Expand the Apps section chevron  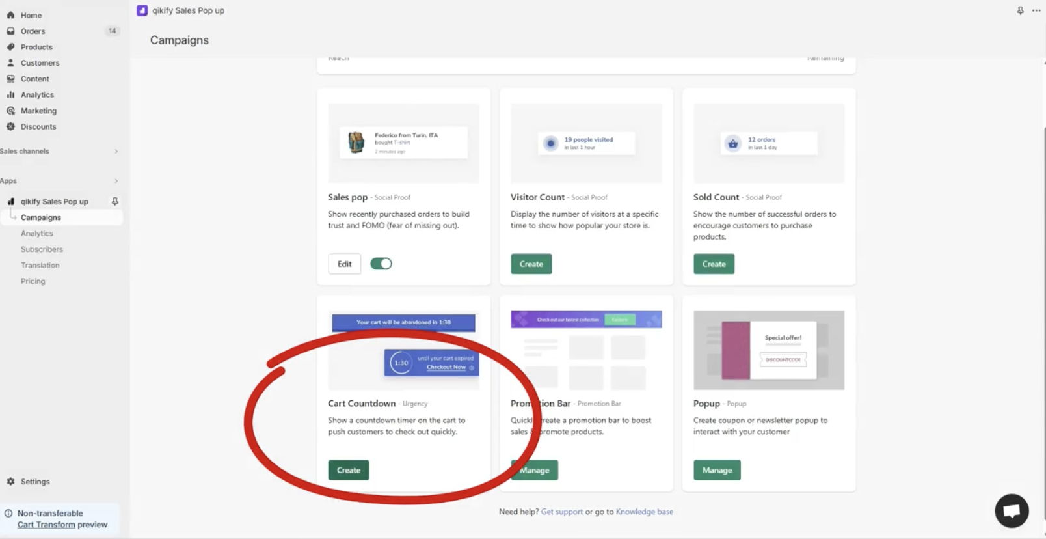tap(116, 181)
